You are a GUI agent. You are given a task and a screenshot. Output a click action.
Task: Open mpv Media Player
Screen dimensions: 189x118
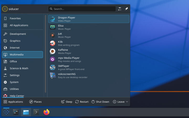tap(89, 59)
